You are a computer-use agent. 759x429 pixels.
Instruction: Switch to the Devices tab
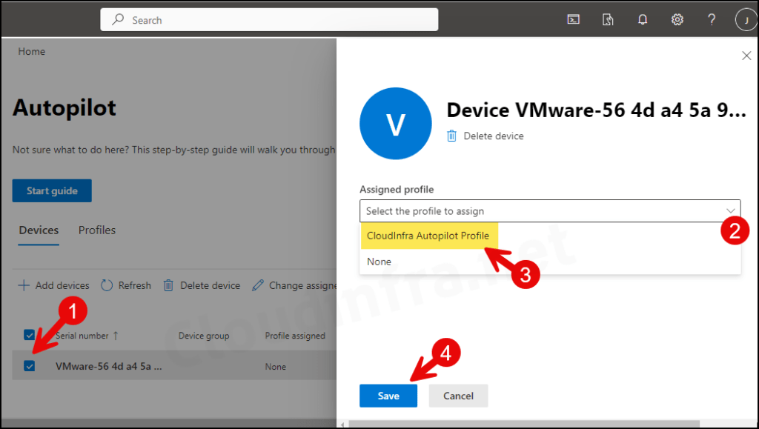(x=38, y=230)
